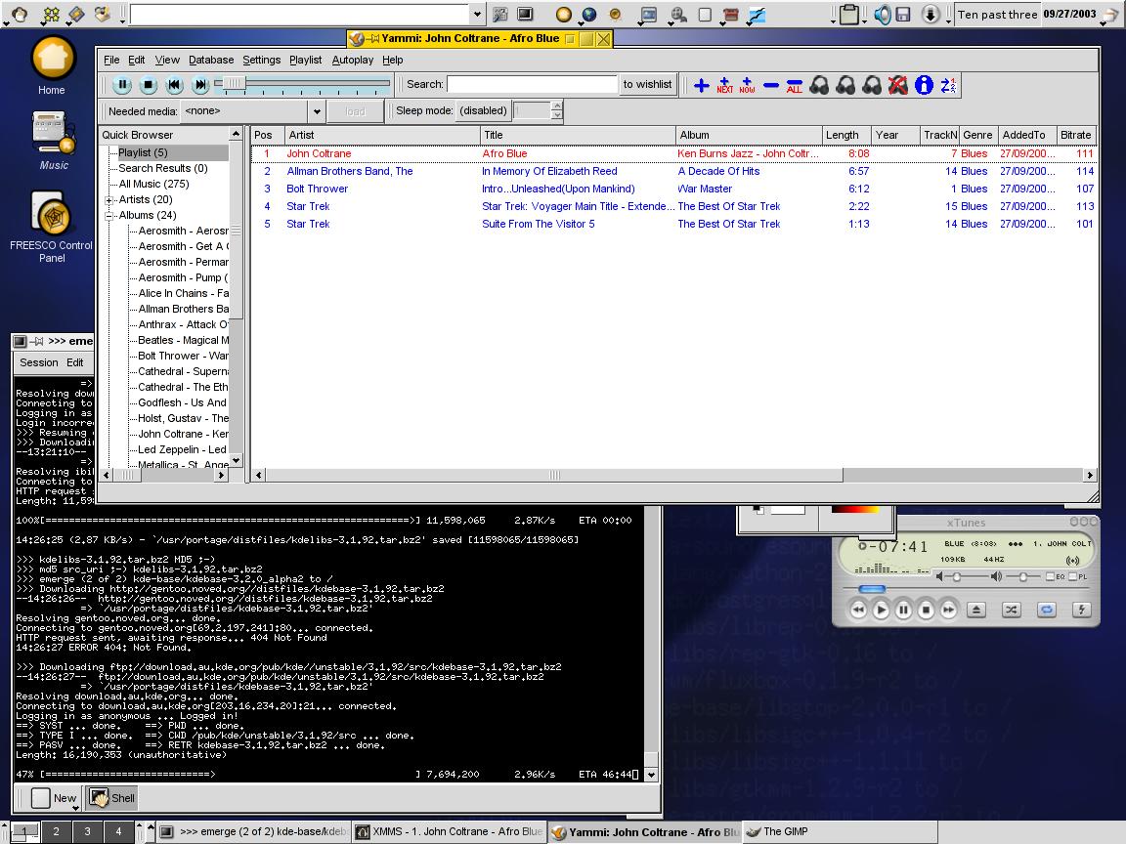Click the xTunes balance slider knob
Image resolution: width=1126 pixels, height=844 pixels.
tap(1023, 577)
